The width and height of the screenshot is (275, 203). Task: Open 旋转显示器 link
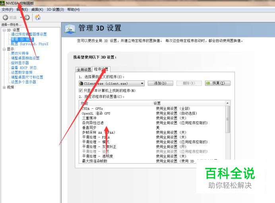pos(20,63)
